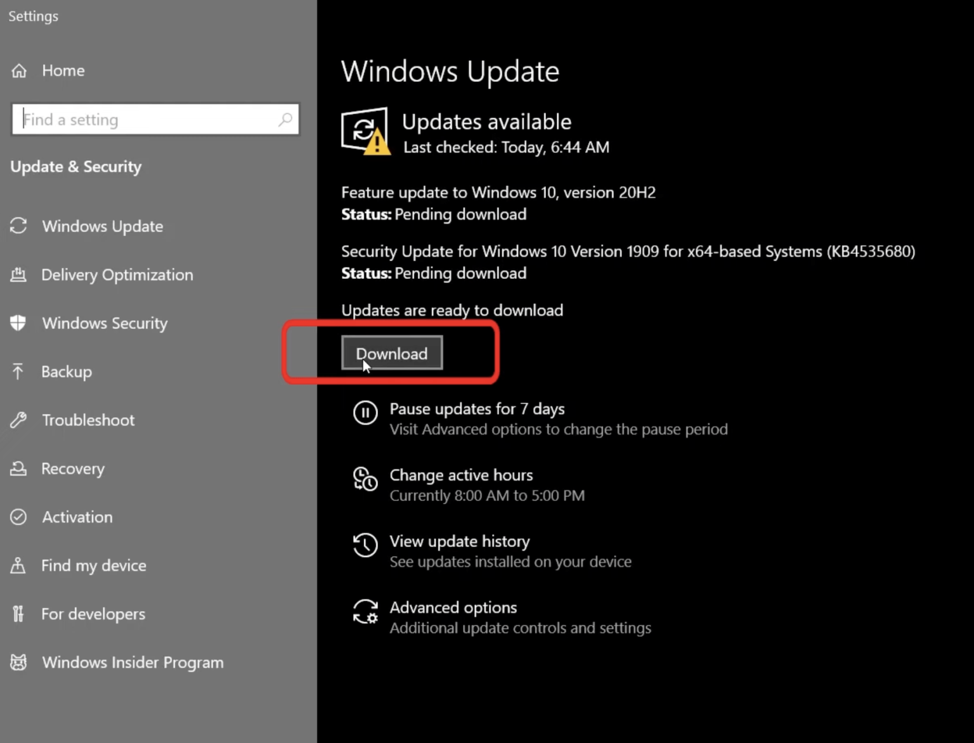Select Pause updates for 7 days
This screenshot has width=974, height=743.
click(x=477, y=409)
